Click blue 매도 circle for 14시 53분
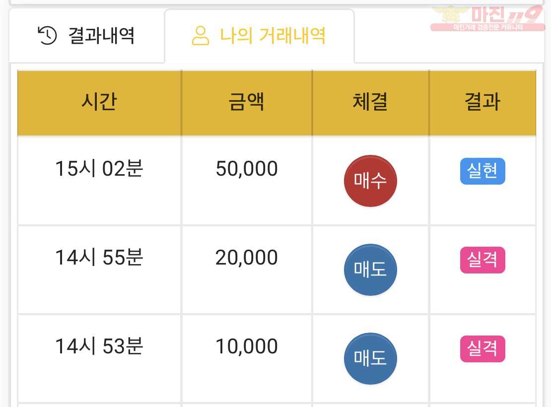The height and width of the screenshot is (407, 551). tap(370, 358)
